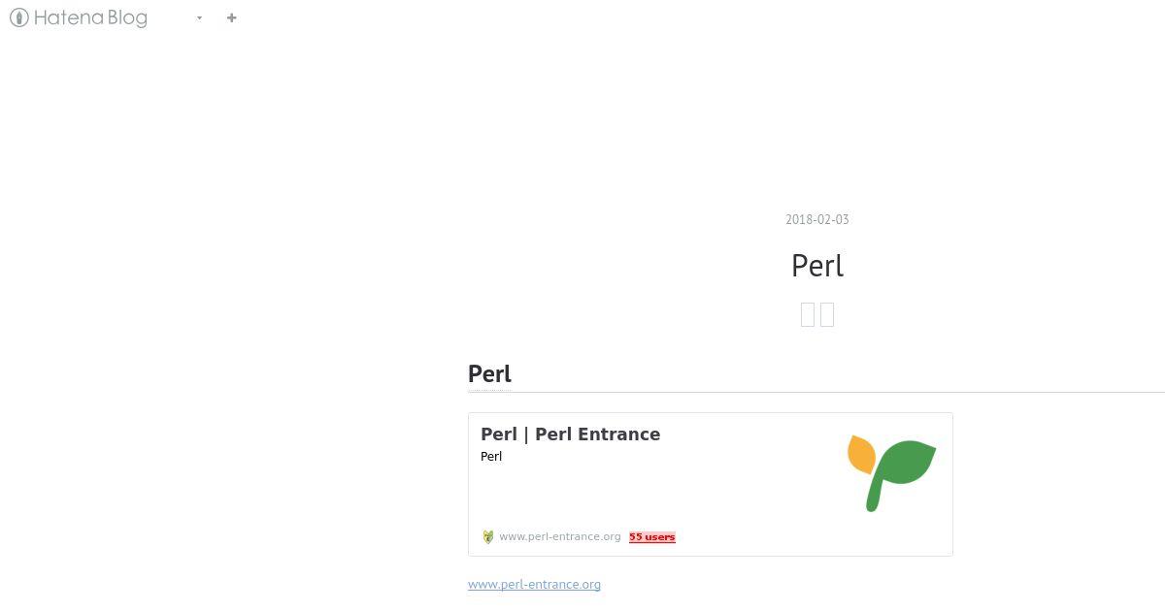The height and width of the screenshot is (611, 1165).
Task: Open the Hatena Blog logo text link
Action: [90, 17]
